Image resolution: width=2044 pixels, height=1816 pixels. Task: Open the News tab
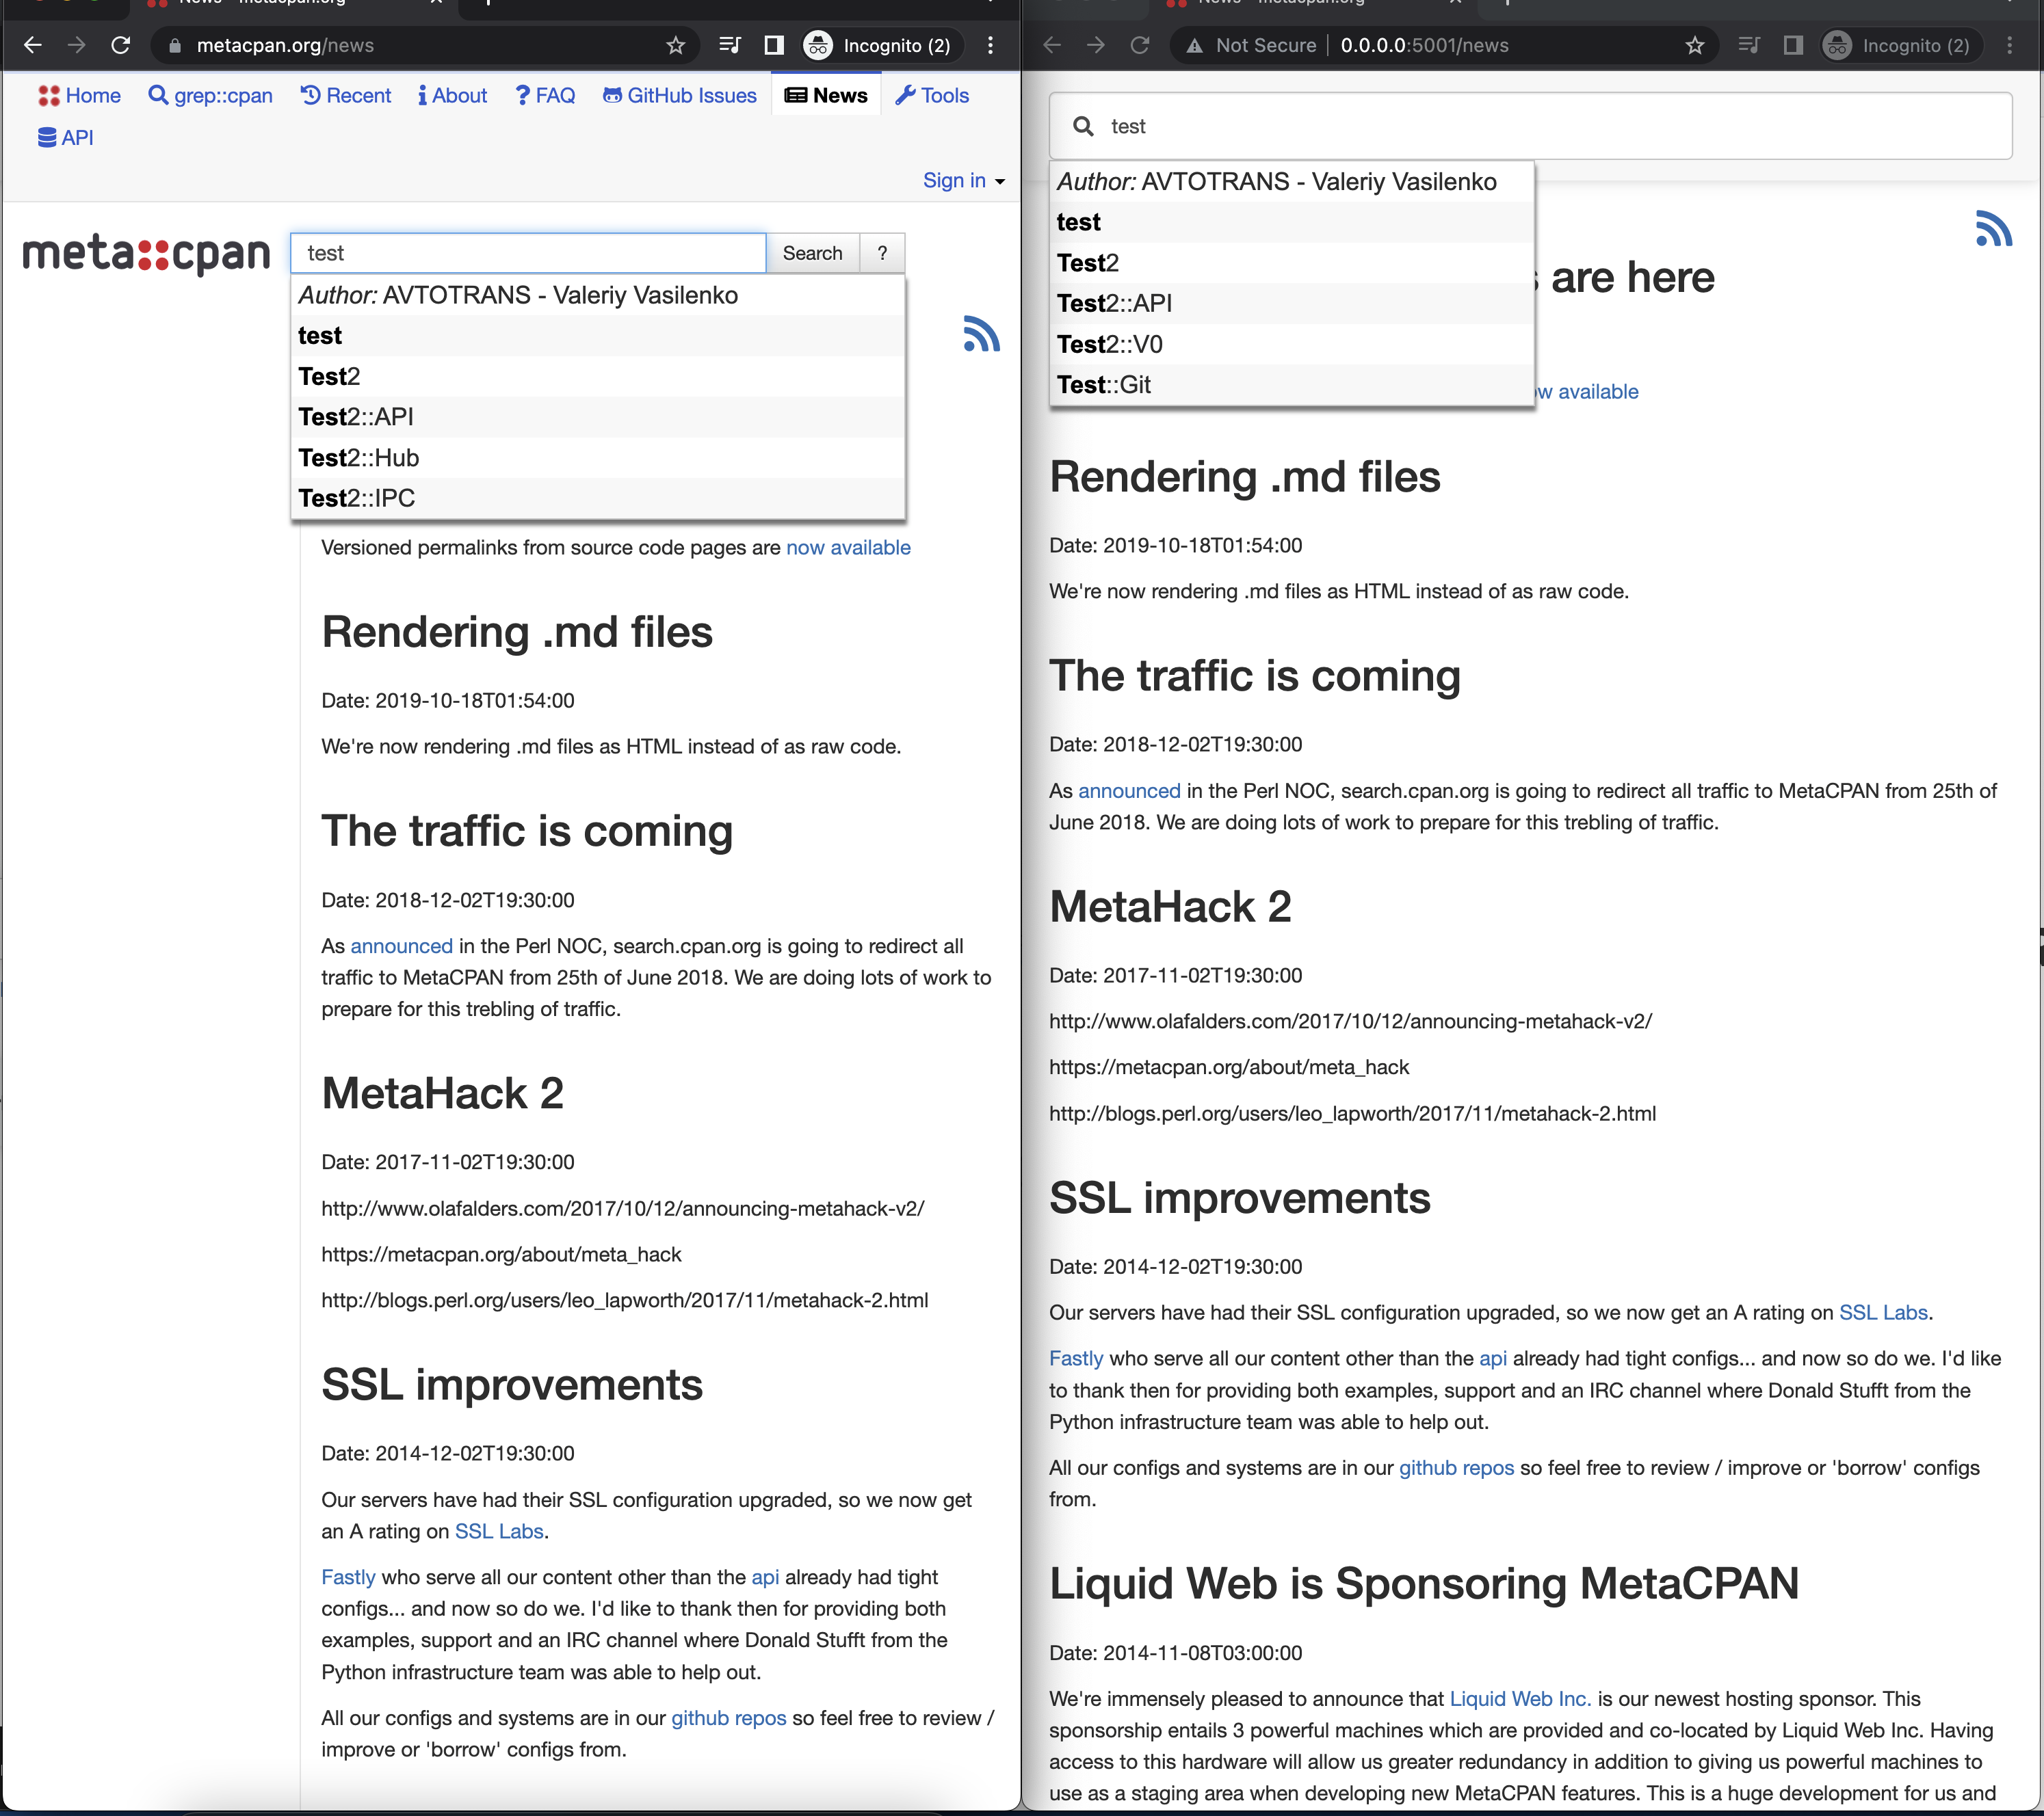826,95
